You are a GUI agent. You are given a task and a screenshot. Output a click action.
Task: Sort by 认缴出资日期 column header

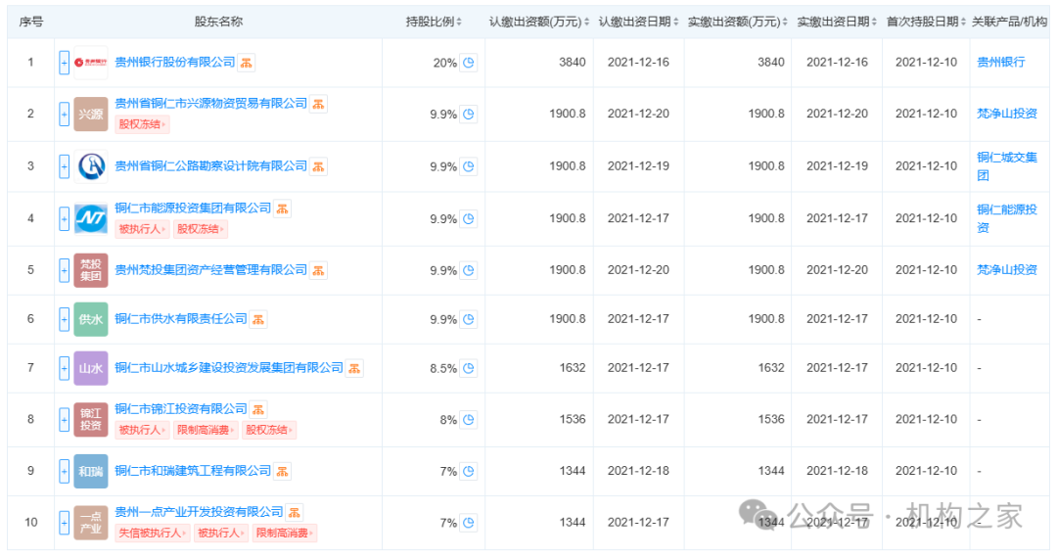[x=638, y=22]
